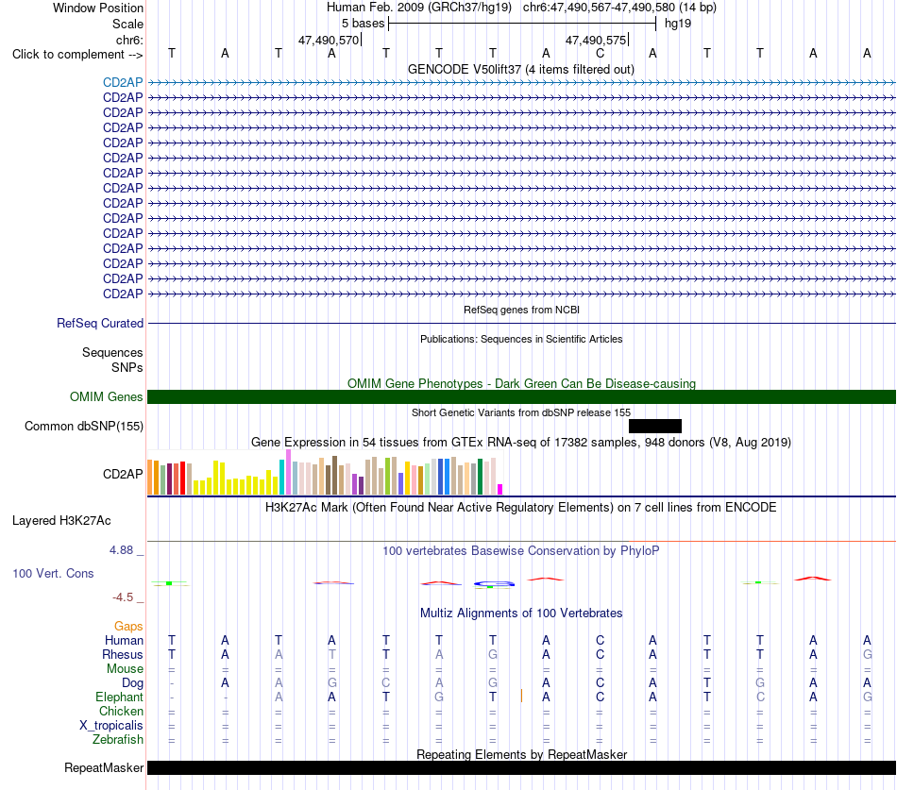Open the 'RefSeq Curated' track label

[99, 323]
